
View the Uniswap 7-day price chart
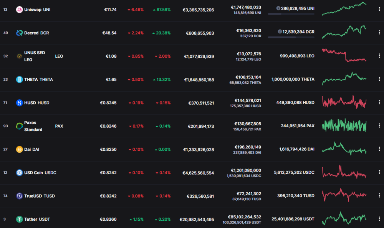coord(344,9)
